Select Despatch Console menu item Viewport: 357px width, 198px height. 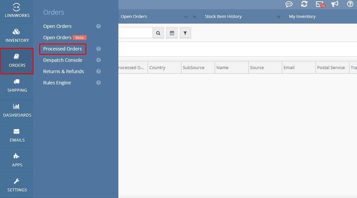63,60
